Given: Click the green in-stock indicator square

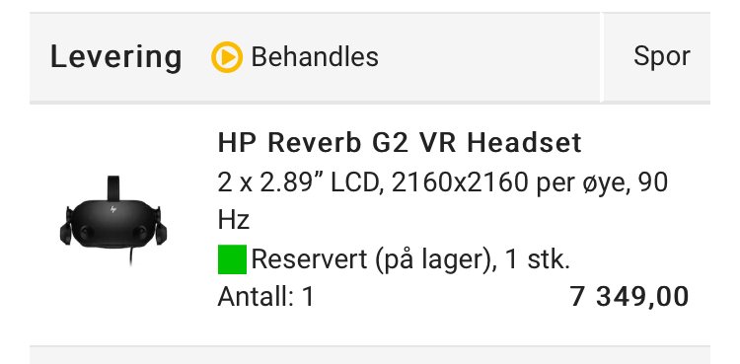Looking at the screenshot, I should pos(232,259).
